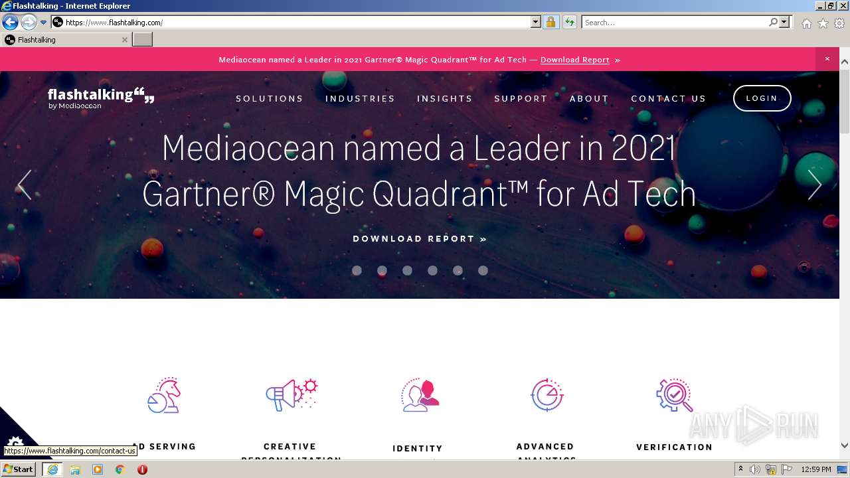Open the search provider dropdown arrow
The image size is (850, 478).
pos(785,22)
